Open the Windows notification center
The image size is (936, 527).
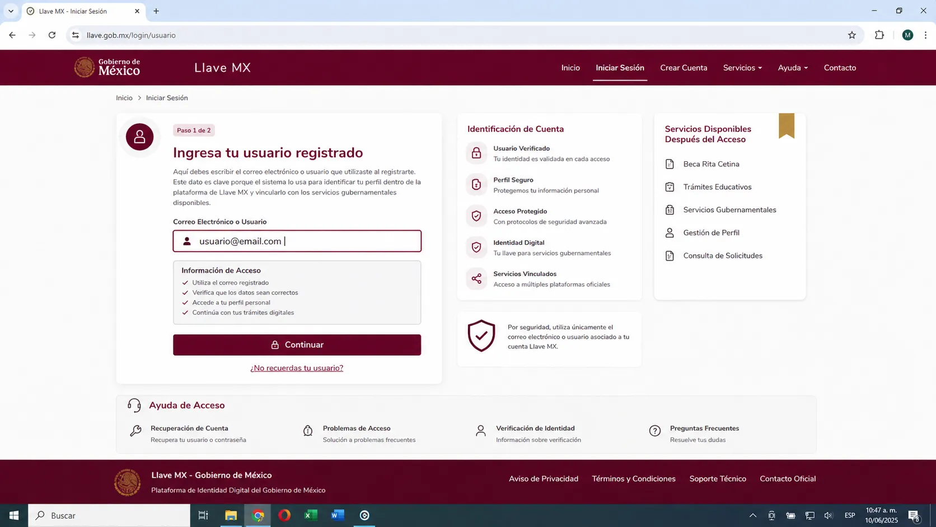click(914, 515)
